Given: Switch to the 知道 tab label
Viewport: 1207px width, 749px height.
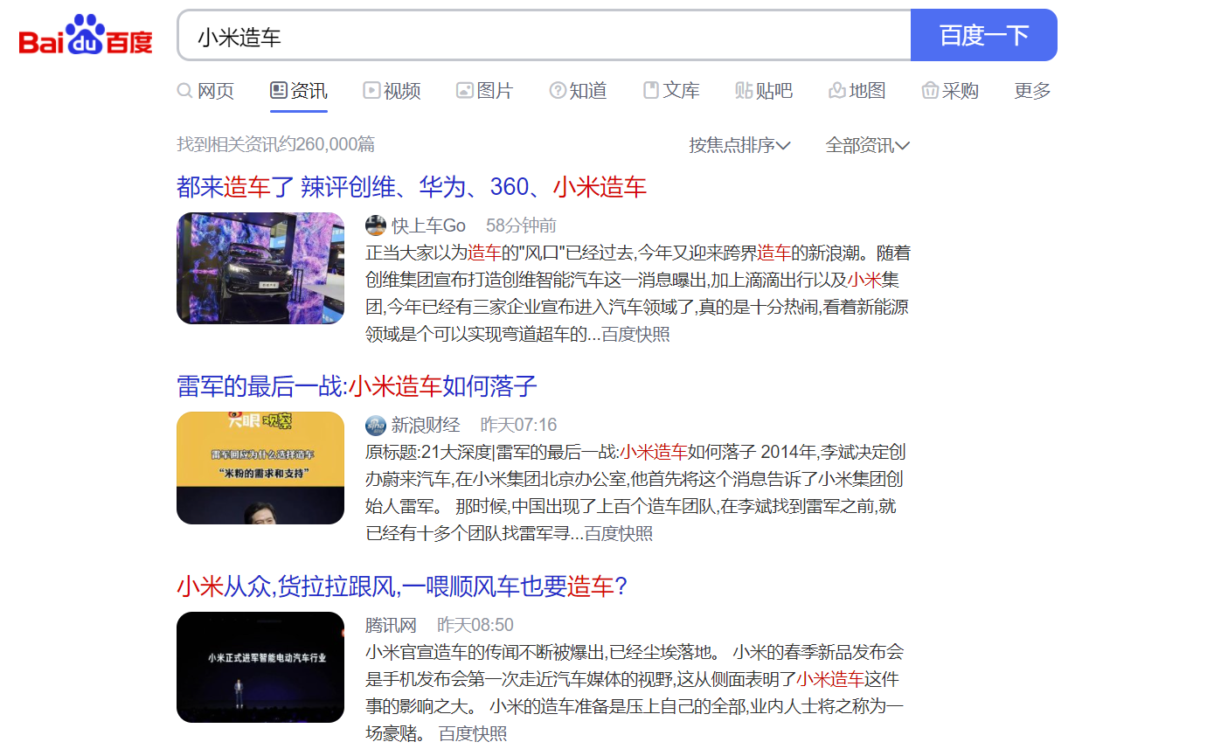Looking at the screenshot, I should tap(588, 90).
